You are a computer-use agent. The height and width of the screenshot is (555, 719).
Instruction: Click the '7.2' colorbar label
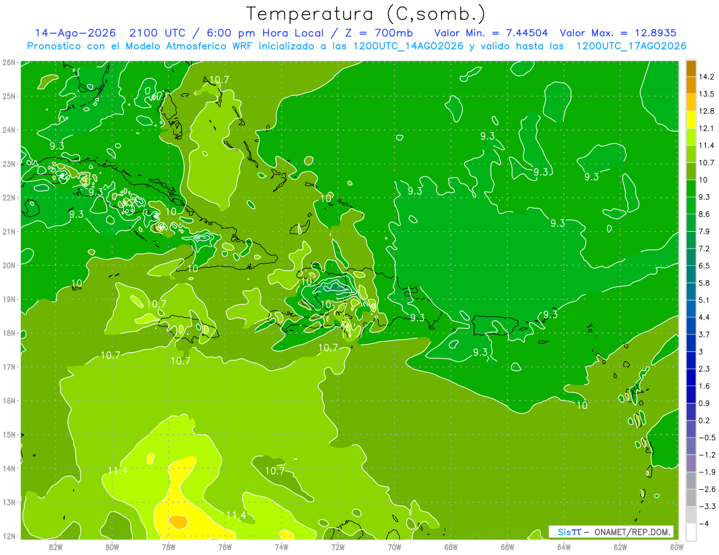704,248
